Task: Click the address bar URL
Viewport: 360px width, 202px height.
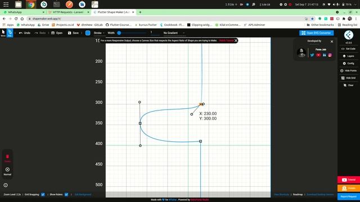Action: (47, 19)
